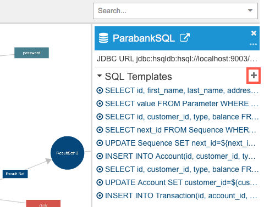Open the three-dots more options menu
This screenshot has width=264, height=207.
(253, 44)
